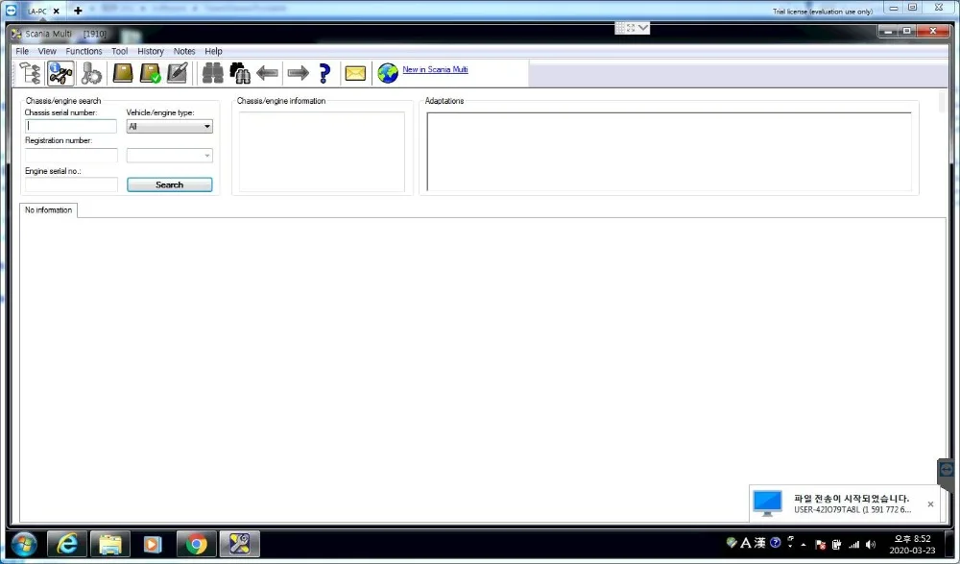Open the notes book with pen icon
The height and width of the screenshot is (564, 960).
pos(177,74)
